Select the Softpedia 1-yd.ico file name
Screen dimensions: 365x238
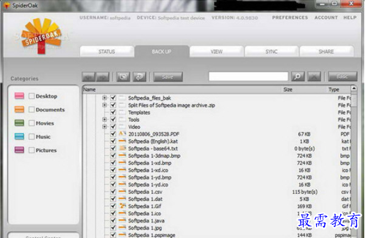(x=148, y=184)
